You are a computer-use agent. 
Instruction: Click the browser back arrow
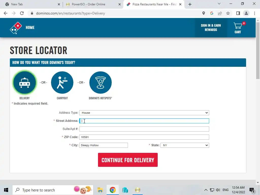[x=6, y=13]
